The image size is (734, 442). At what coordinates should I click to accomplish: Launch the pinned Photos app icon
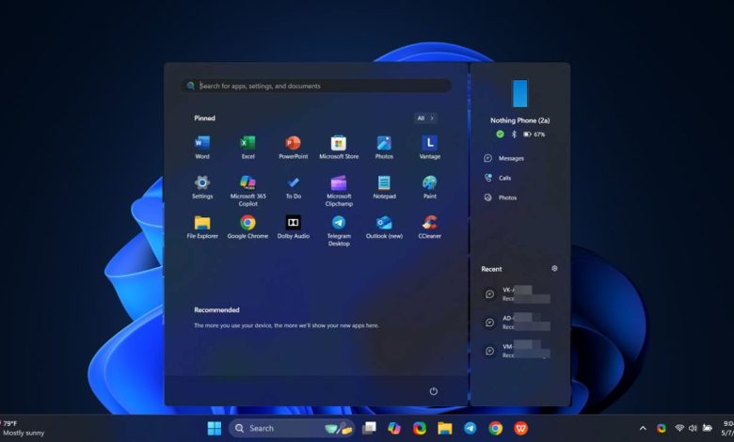click(x=384, y=148)
